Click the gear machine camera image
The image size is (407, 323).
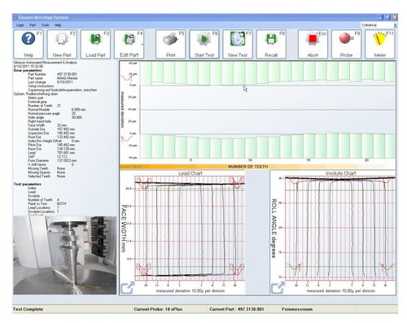pos(65,255)
